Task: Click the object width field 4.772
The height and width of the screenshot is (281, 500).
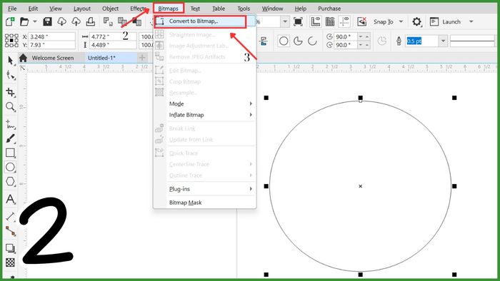Action: [113, 36]
